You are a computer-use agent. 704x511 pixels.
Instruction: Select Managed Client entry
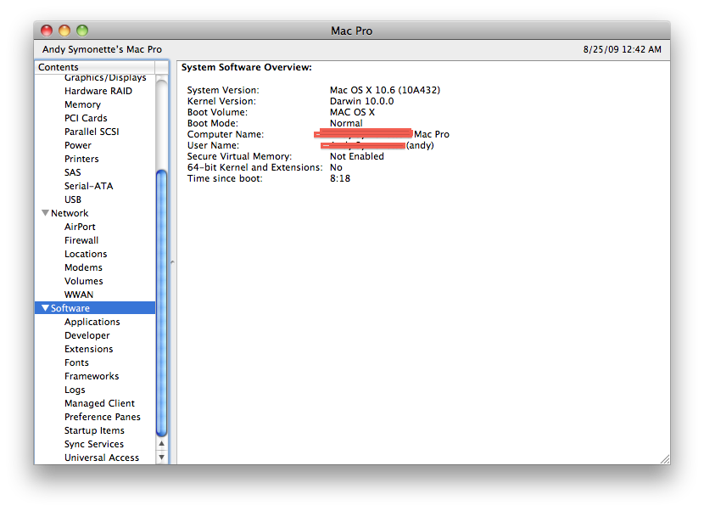99,403
